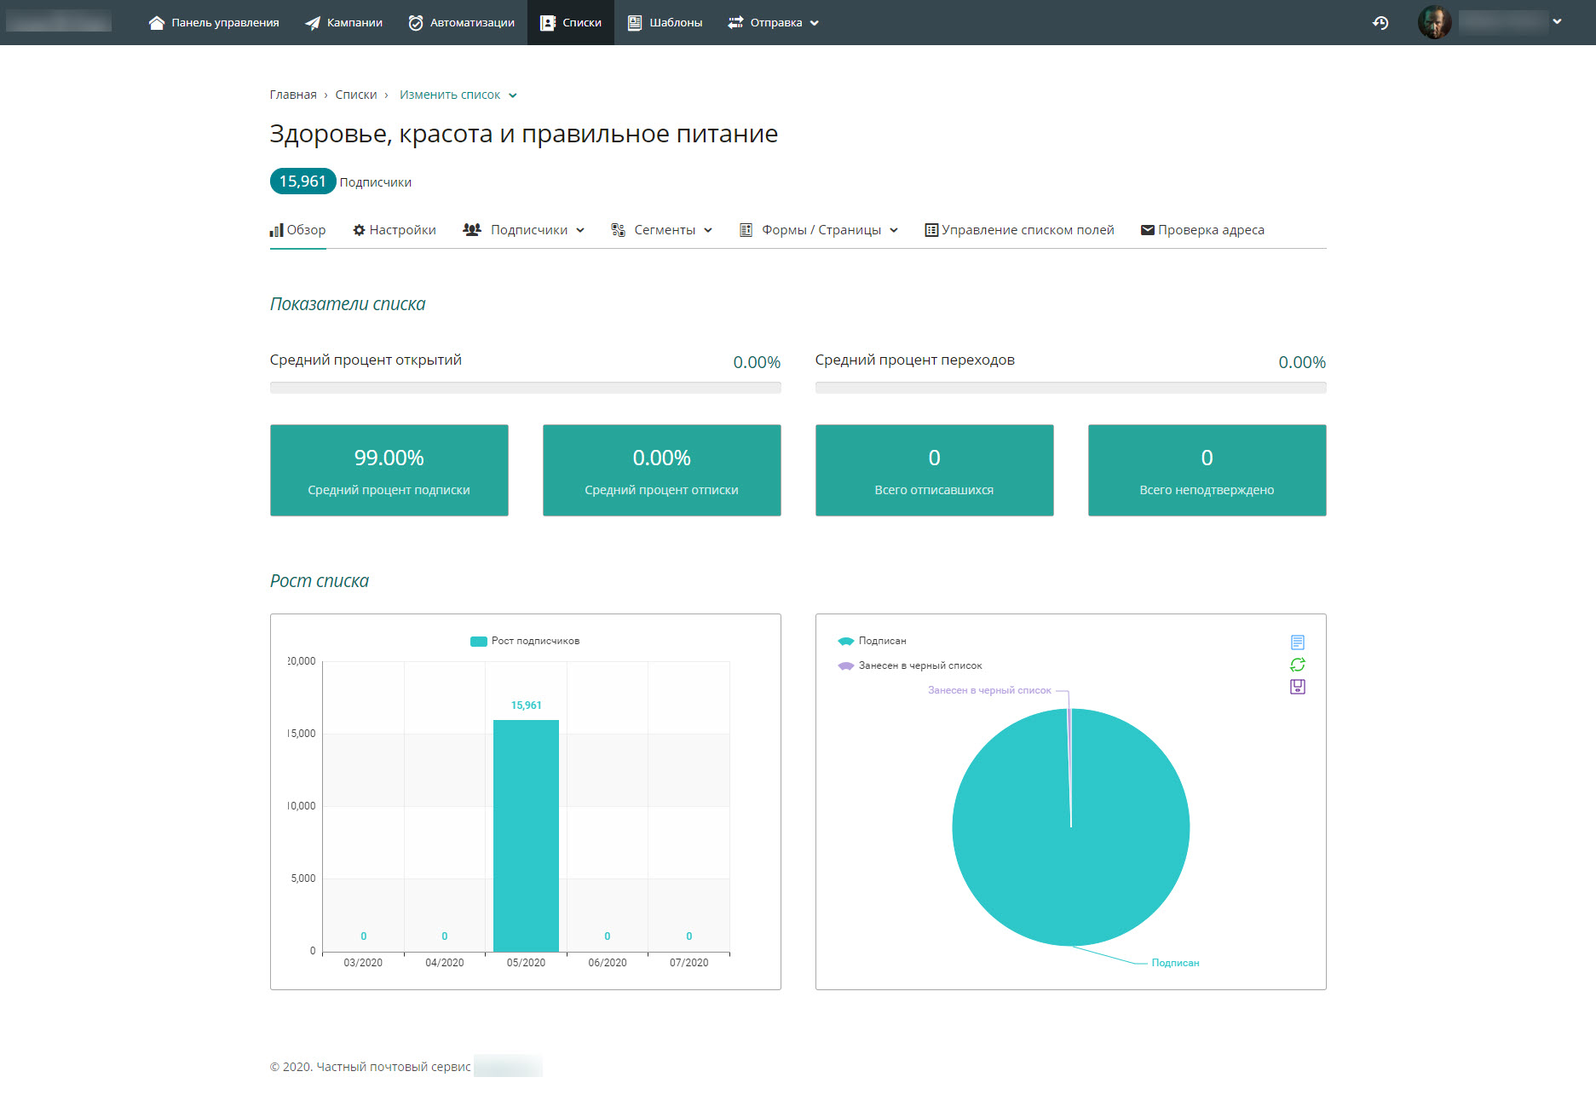Go to Главная breadcrumb link

[x=293, y=95]
